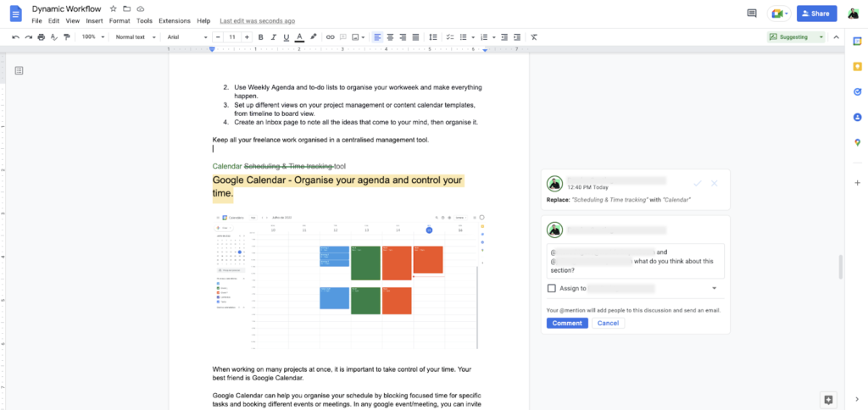This screenshot has height=410, width=868.
Task: Open the Normal text style dropdown
Action: pos(134,37)
